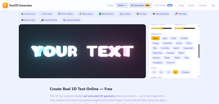The height and width of the screenshot is (104, 219).
Task: Apply the Gradient Glow preset
Action: pos(49,20)
